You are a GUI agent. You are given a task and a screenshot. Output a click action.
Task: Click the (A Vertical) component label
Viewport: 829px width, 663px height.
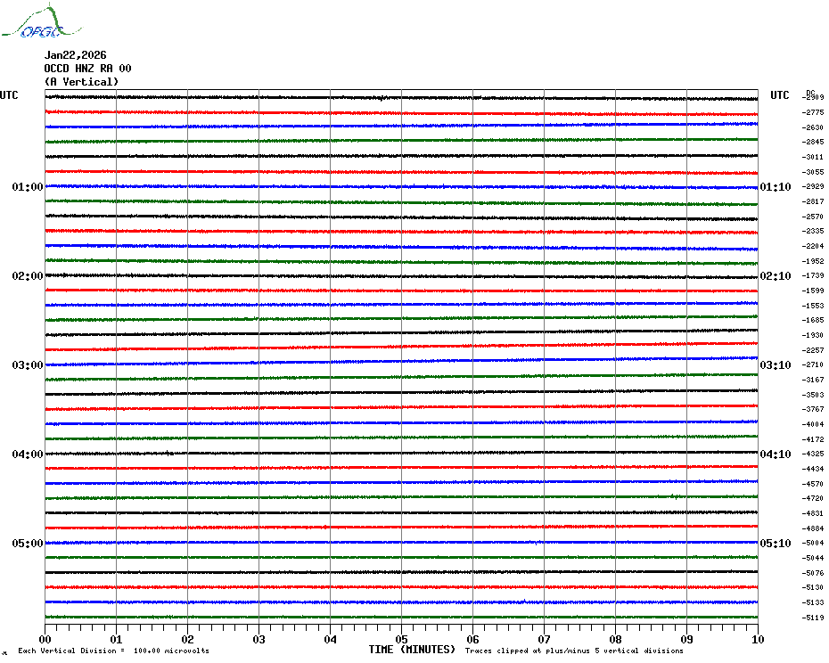point(81,82)
